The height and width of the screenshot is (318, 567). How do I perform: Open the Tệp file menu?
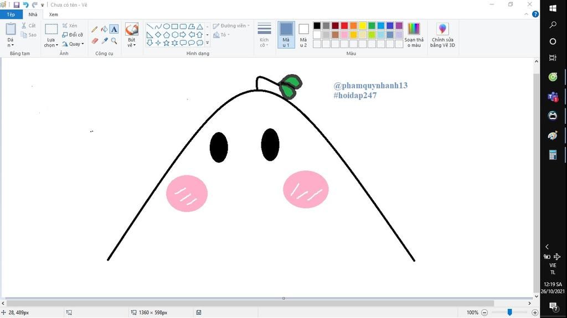11,14
